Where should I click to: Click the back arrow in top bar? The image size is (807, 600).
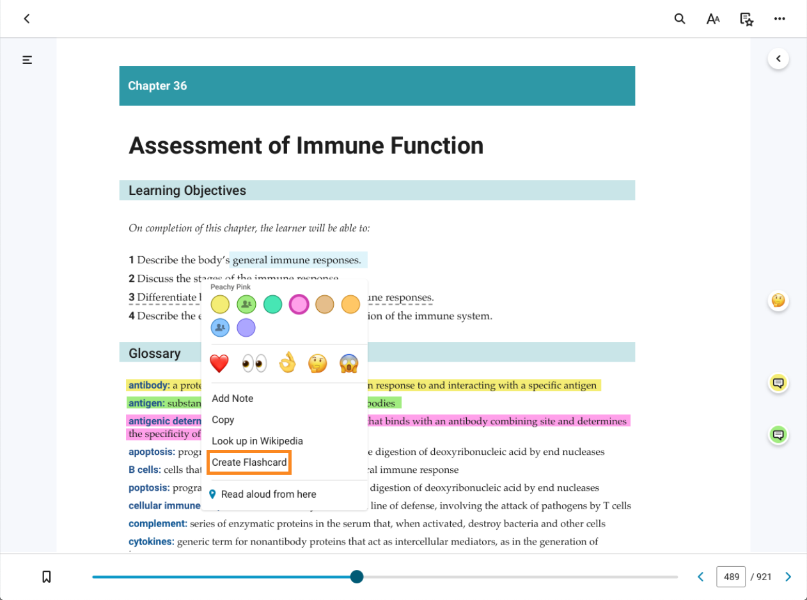[27, 19]
